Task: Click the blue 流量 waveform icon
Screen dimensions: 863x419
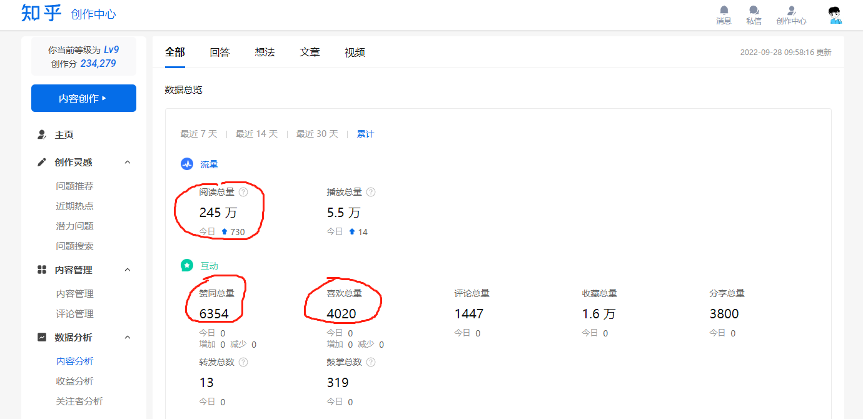Action: tap(187, 164)
